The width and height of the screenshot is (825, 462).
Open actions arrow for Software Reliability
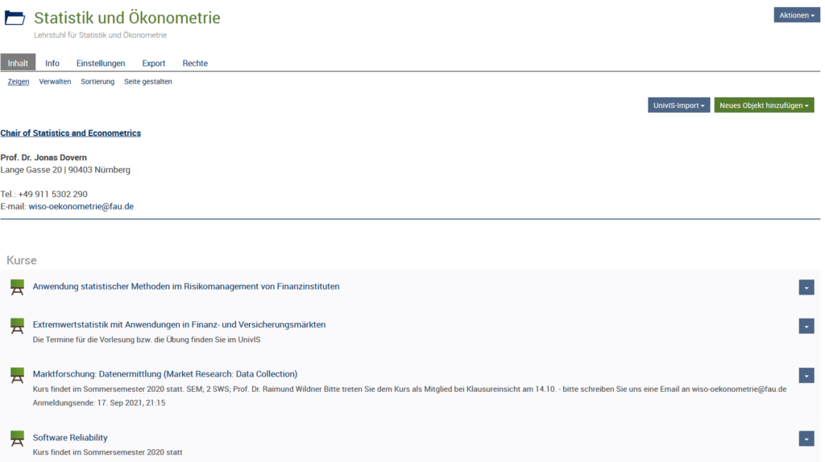pos(806,439)
